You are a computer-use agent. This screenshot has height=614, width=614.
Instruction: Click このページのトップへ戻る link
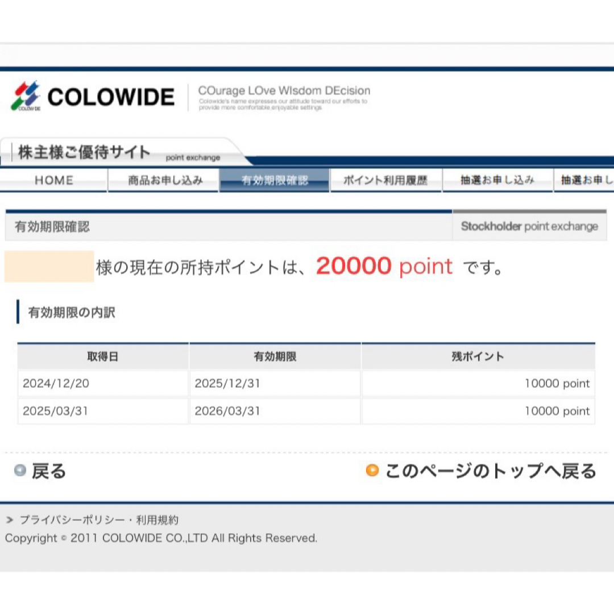coord(491,471)
